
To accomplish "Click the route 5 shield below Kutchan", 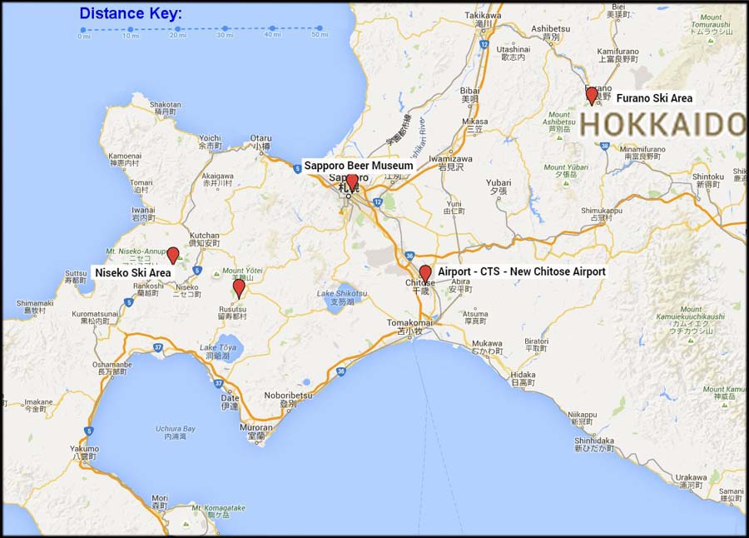I will (x=196, y=271).
